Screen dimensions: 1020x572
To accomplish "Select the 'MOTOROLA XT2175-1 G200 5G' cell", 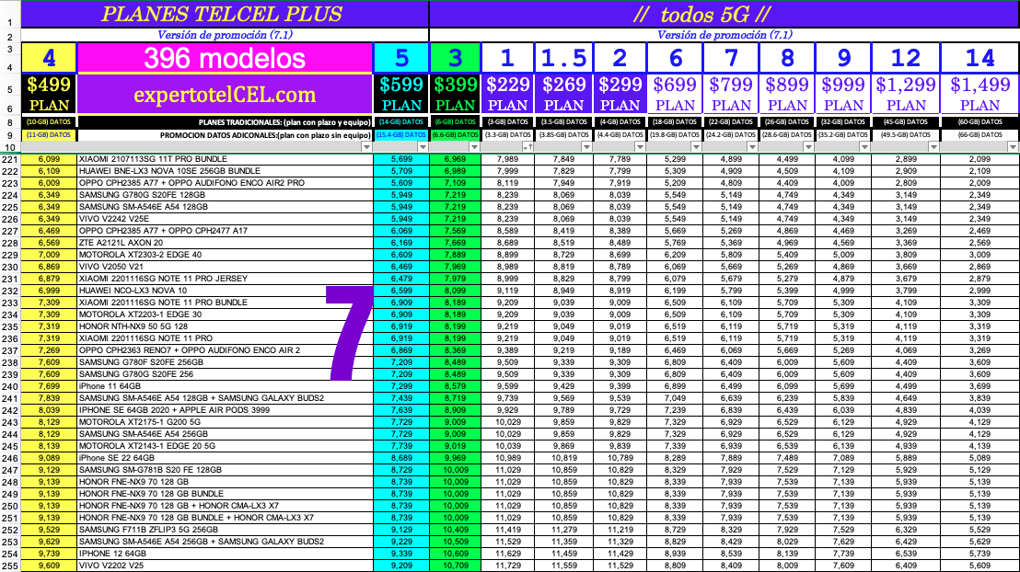I will (225, 422).
